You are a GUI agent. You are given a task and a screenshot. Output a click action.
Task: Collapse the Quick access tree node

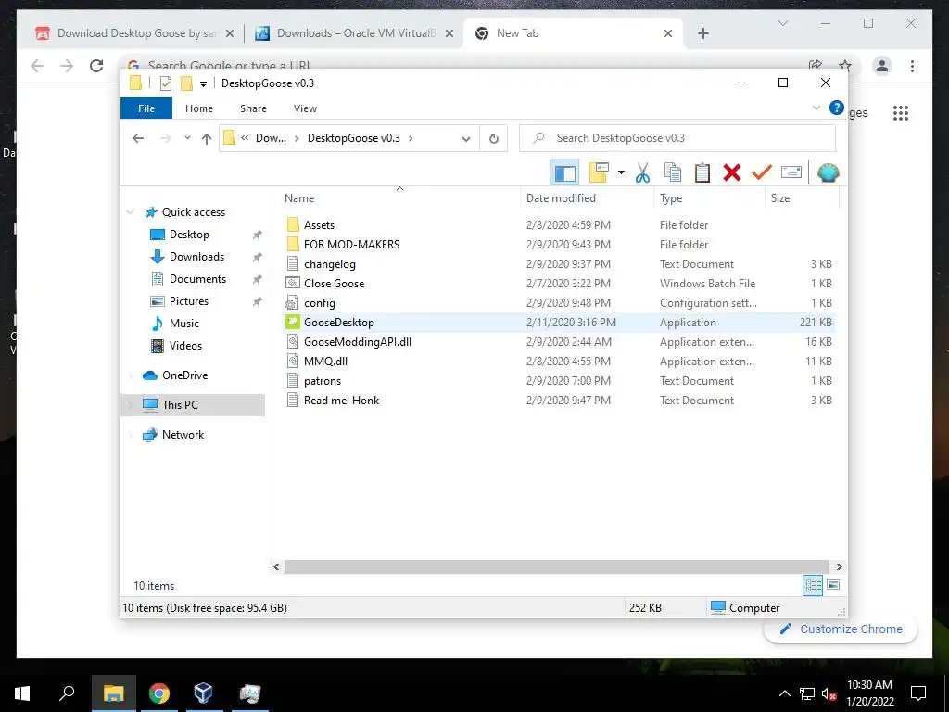130,212
